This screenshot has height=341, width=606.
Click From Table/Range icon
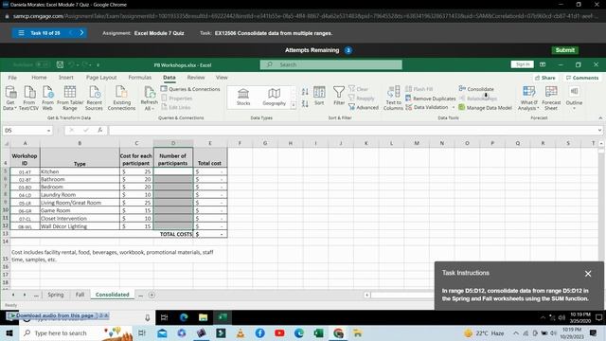point(70,99)
